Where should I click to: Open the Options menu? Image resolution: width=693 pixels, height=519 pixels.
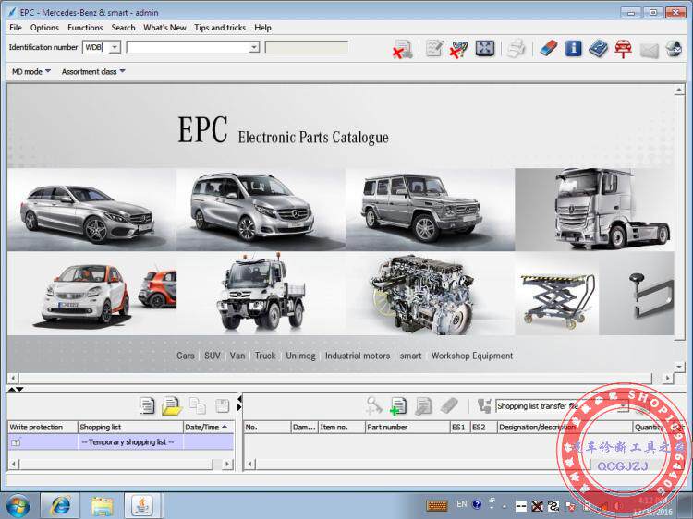click(44, 28)
